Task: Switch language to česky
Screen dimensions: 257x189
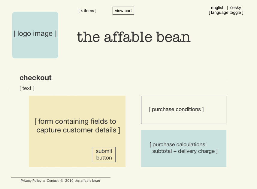Action: [236, 8]
